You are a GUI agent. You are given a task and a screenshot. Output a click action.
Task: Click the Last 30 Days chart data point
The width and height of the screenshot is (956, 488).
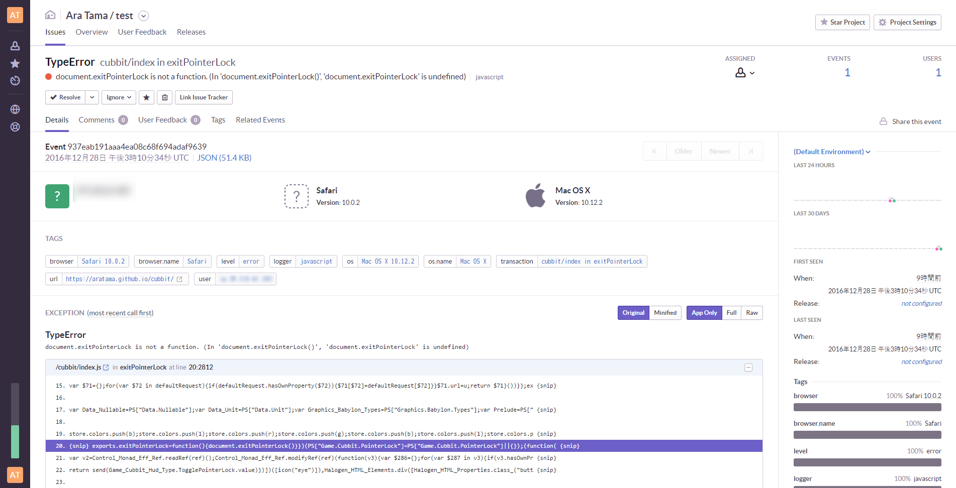(x=938, y=249)
